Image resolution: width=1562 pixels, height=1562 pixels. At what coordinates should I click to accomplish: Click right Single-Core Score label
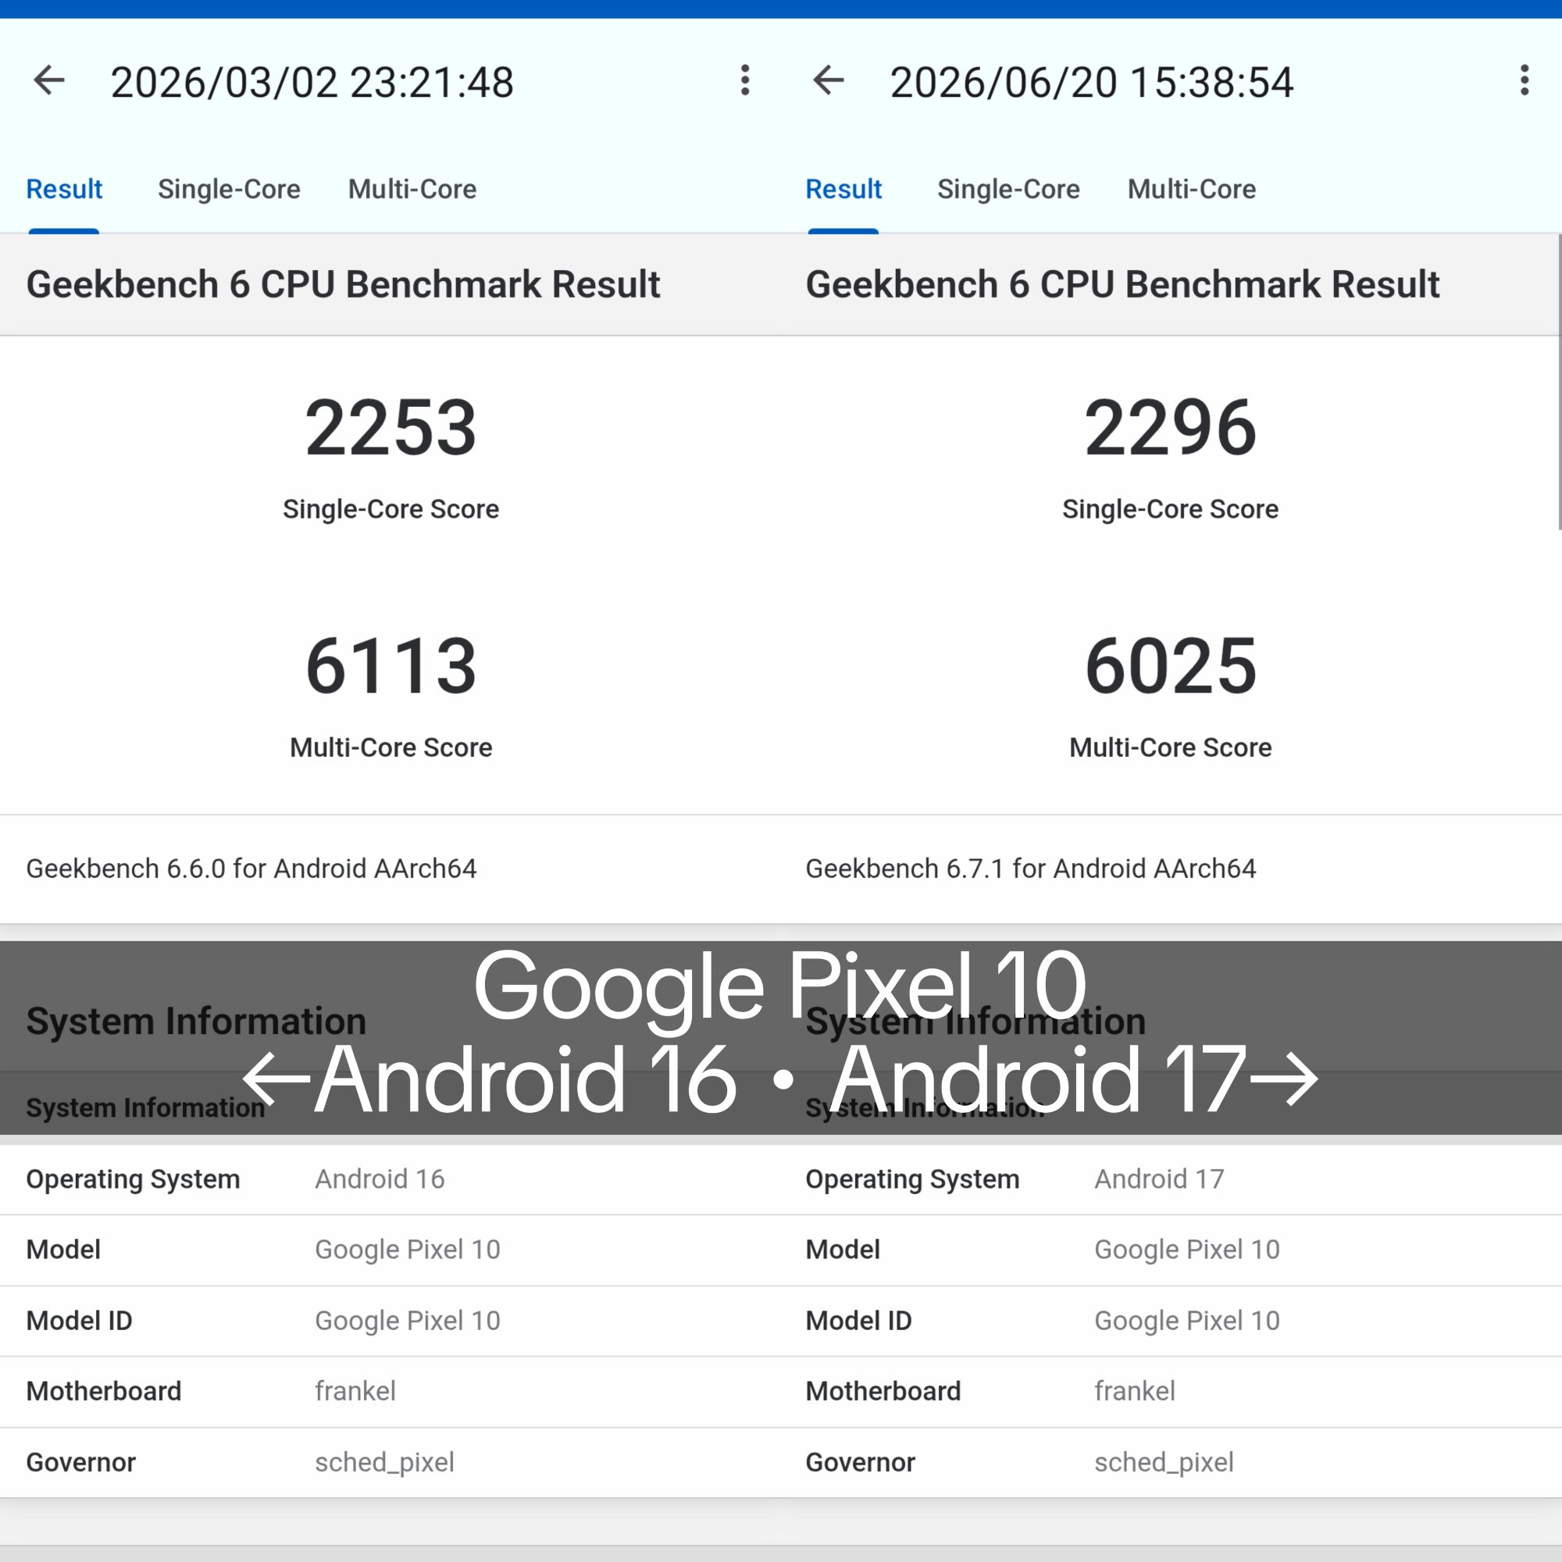point(1170,509)
